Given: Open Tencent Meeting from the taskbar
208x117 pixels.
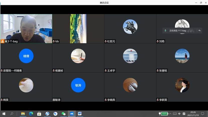Looking at the screenshot, I should (72, 114).
